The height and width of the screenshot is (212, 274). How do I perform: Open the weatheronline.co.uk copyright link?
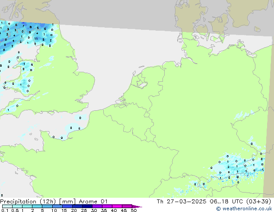[x=244, y=209]
